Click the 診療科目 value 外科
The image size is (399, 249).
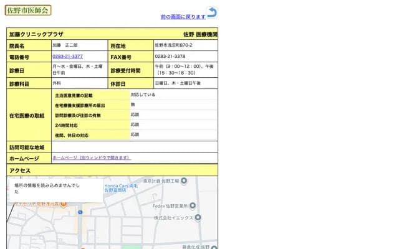tap(57, 83)
